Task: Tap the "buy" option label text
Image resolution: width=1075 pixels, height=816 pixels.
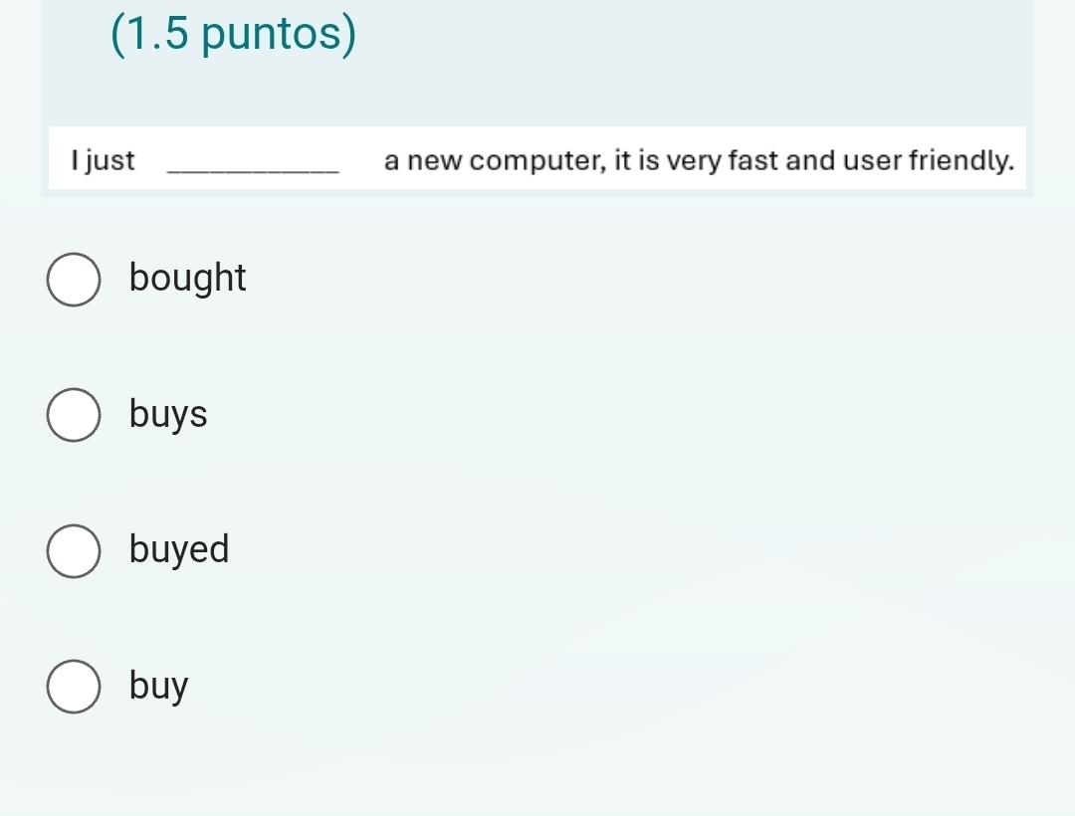Action: click(158, 687)
